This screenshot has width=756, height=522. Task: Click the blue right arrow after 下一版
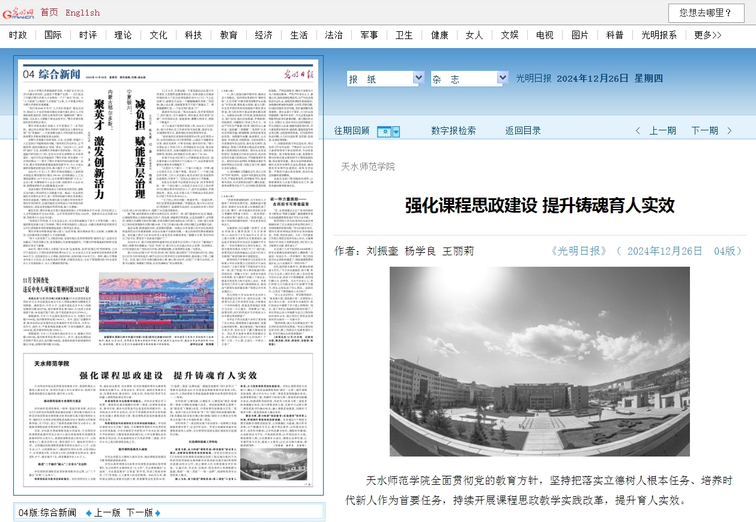point(158,513)
